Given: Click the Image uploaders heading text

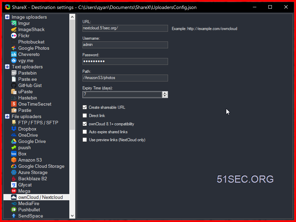Looking at the screenshot, I should (29, 17).
